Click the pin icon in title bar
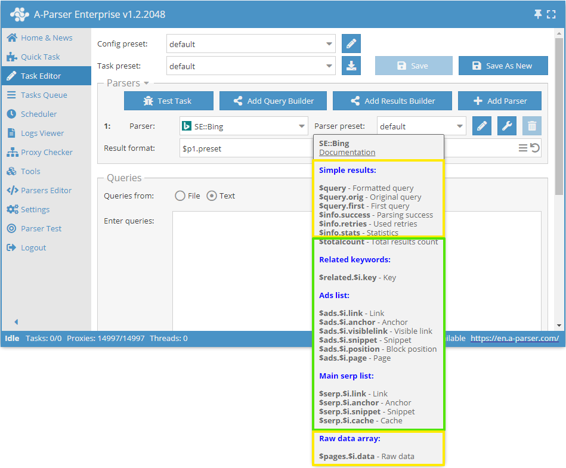Screen dimensions: 566x468 pos(538,14)
